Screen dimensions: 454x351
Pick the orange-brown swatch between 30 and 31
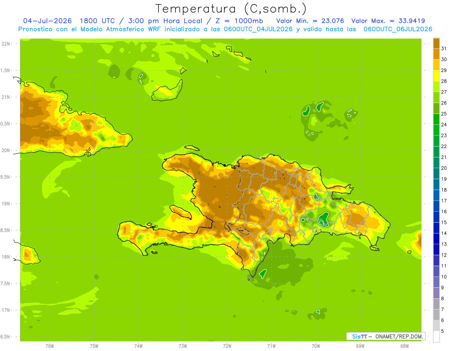point(436,54)
